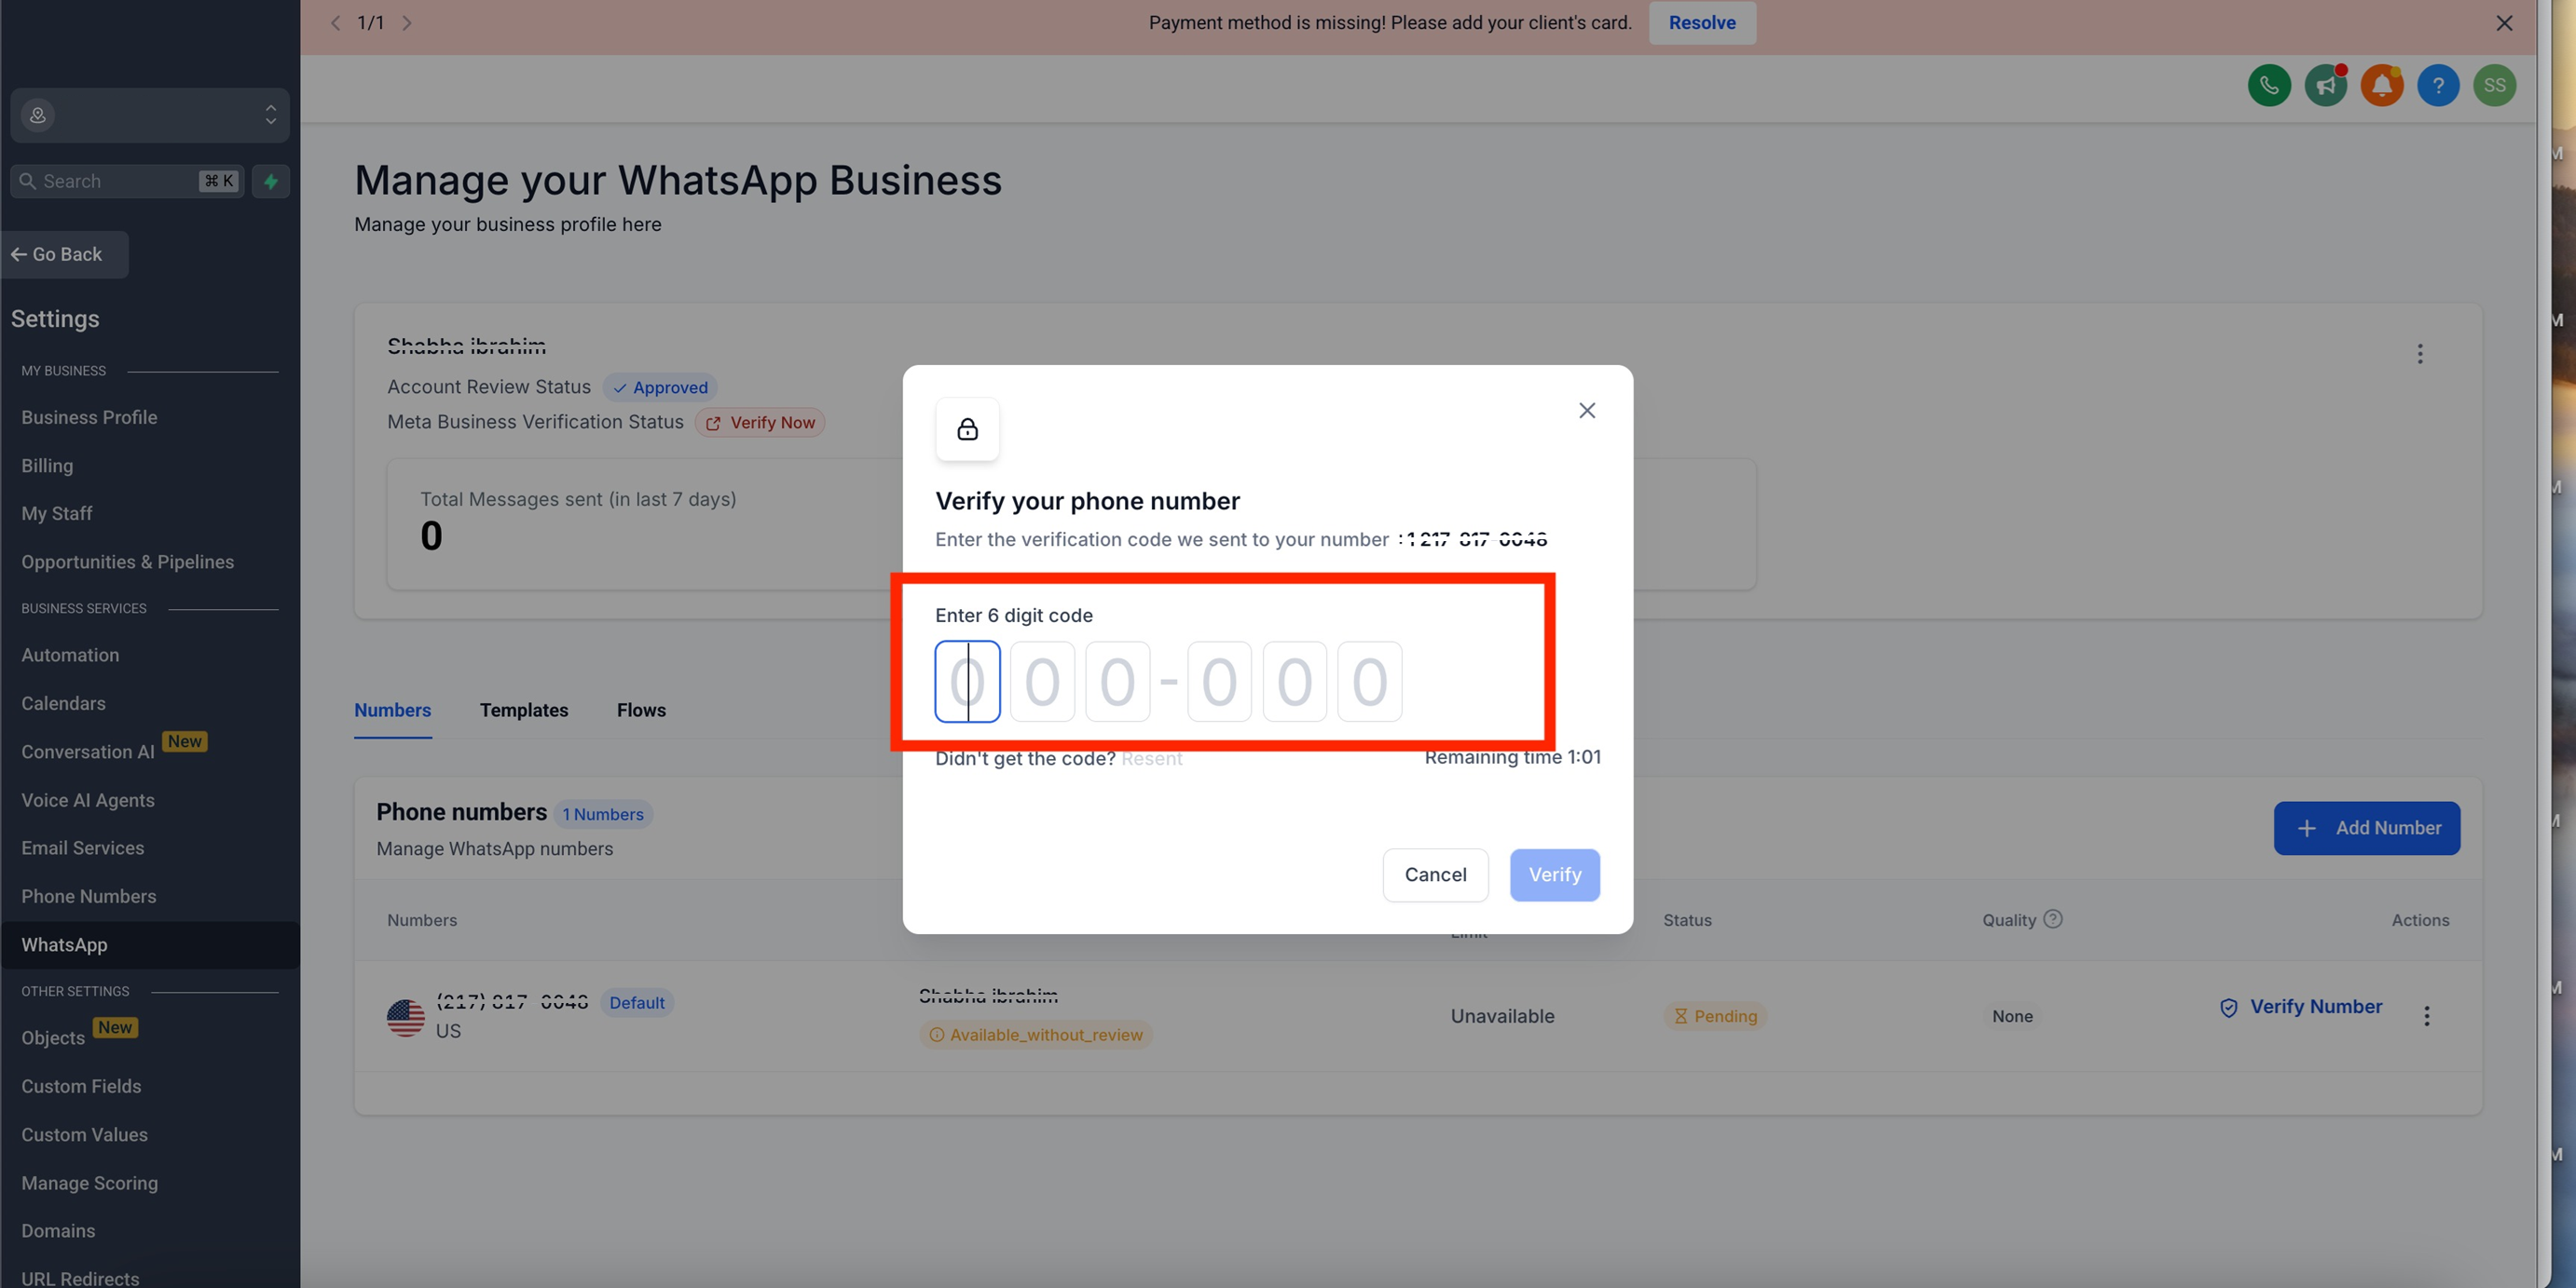Open Phone Numbers in settings sidebar

click(89, 896)
